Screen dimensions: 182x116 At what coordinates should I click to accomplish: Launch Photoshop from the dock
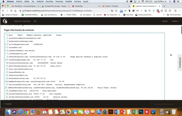(141, 112)
